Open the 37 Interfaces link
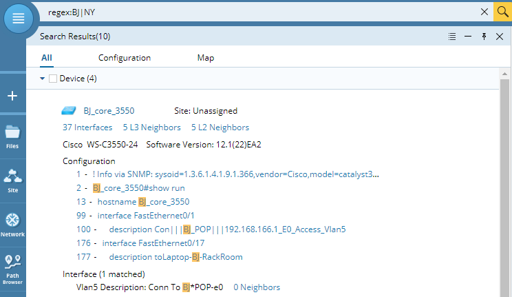Screen dimensions: 512x297 click(87, 127)
